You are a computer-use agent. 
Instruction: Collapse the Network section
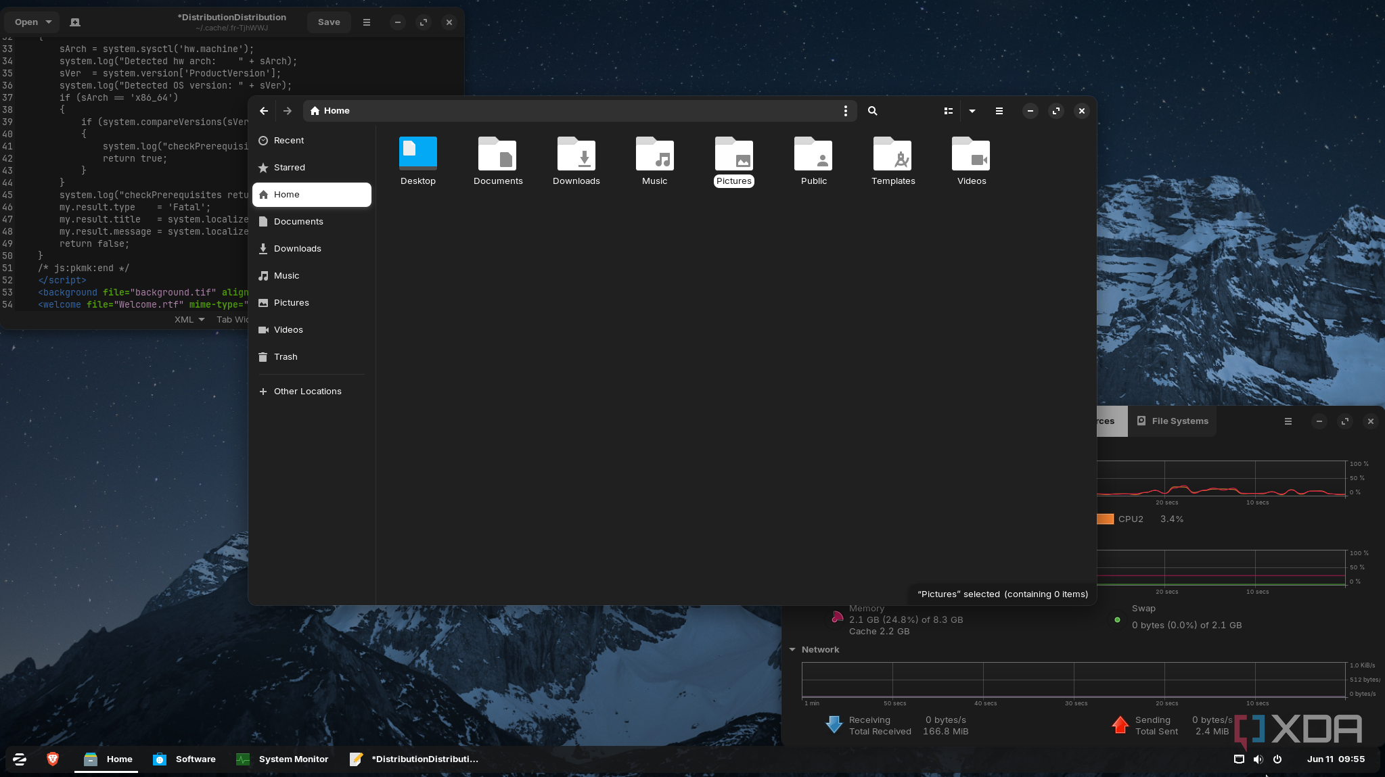click(792, 650)
